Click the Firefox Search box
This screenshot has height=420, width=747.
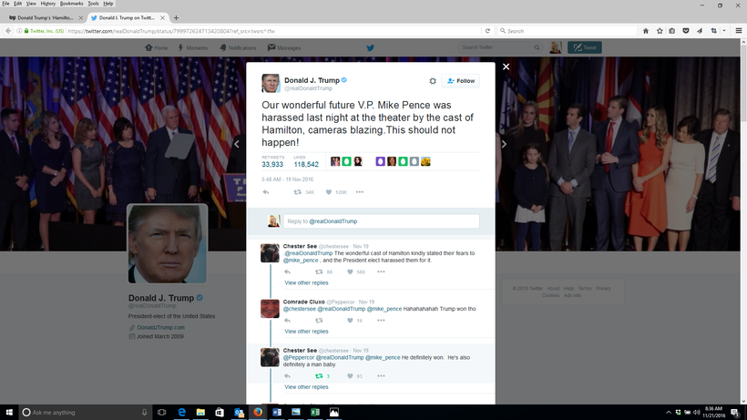click(567, 31)
